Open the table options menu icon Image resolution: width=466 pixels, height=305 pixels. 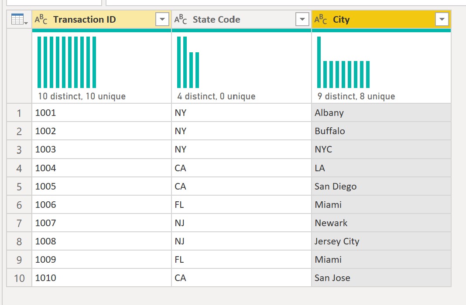coord(19,19)
